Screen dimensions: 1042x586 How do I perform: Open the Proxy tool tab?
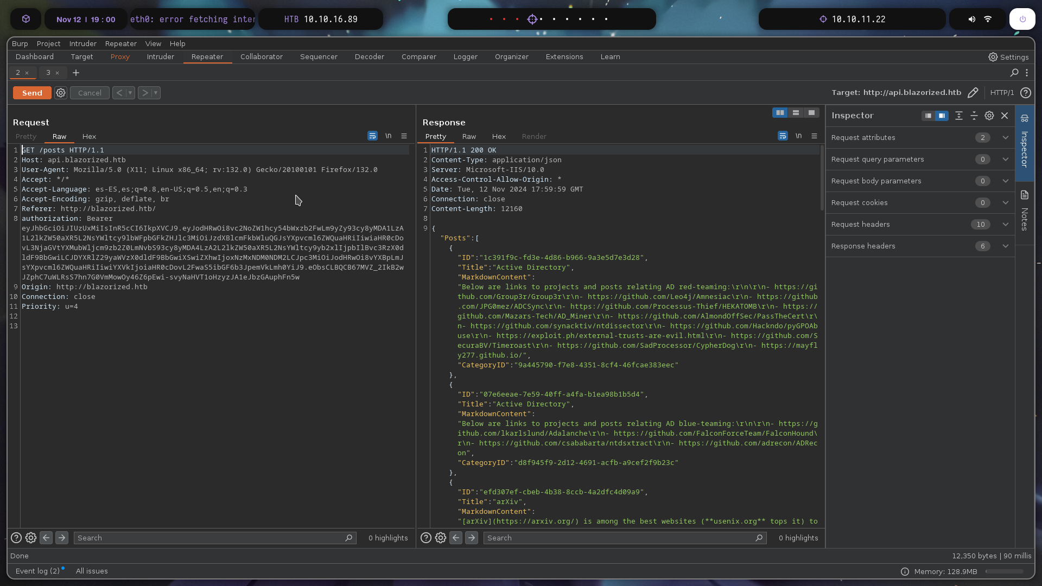coord(120,57)
